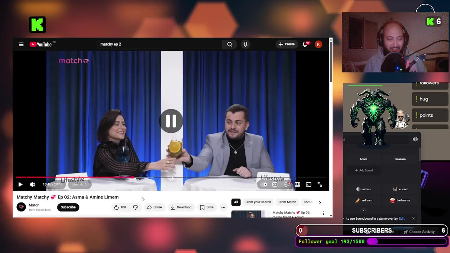Open the Match channel name link
The width and height of the screenshot is (450, 253).
point(34,205)
